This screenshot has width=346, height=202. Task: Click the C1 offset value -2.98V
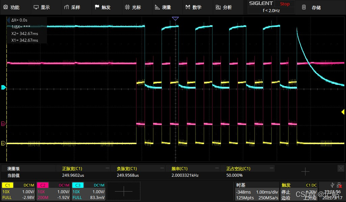coord(28,198)
